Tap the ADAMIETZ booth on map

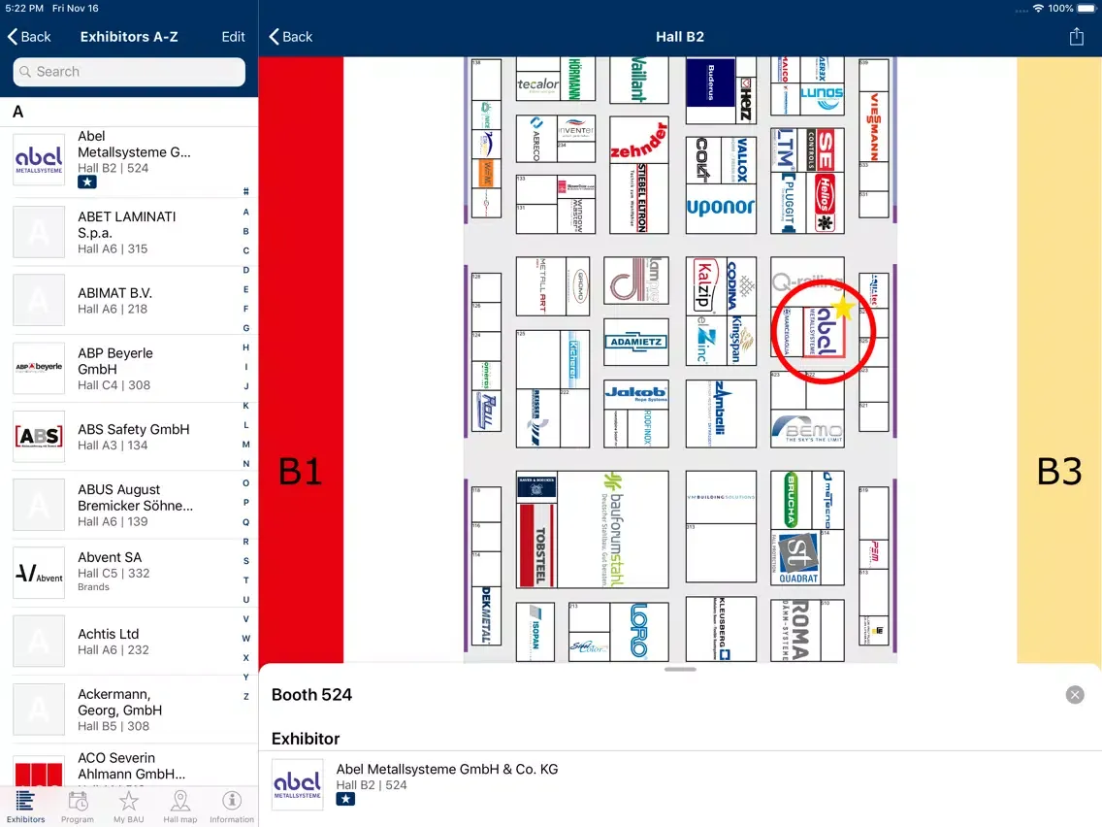(635, 342)
